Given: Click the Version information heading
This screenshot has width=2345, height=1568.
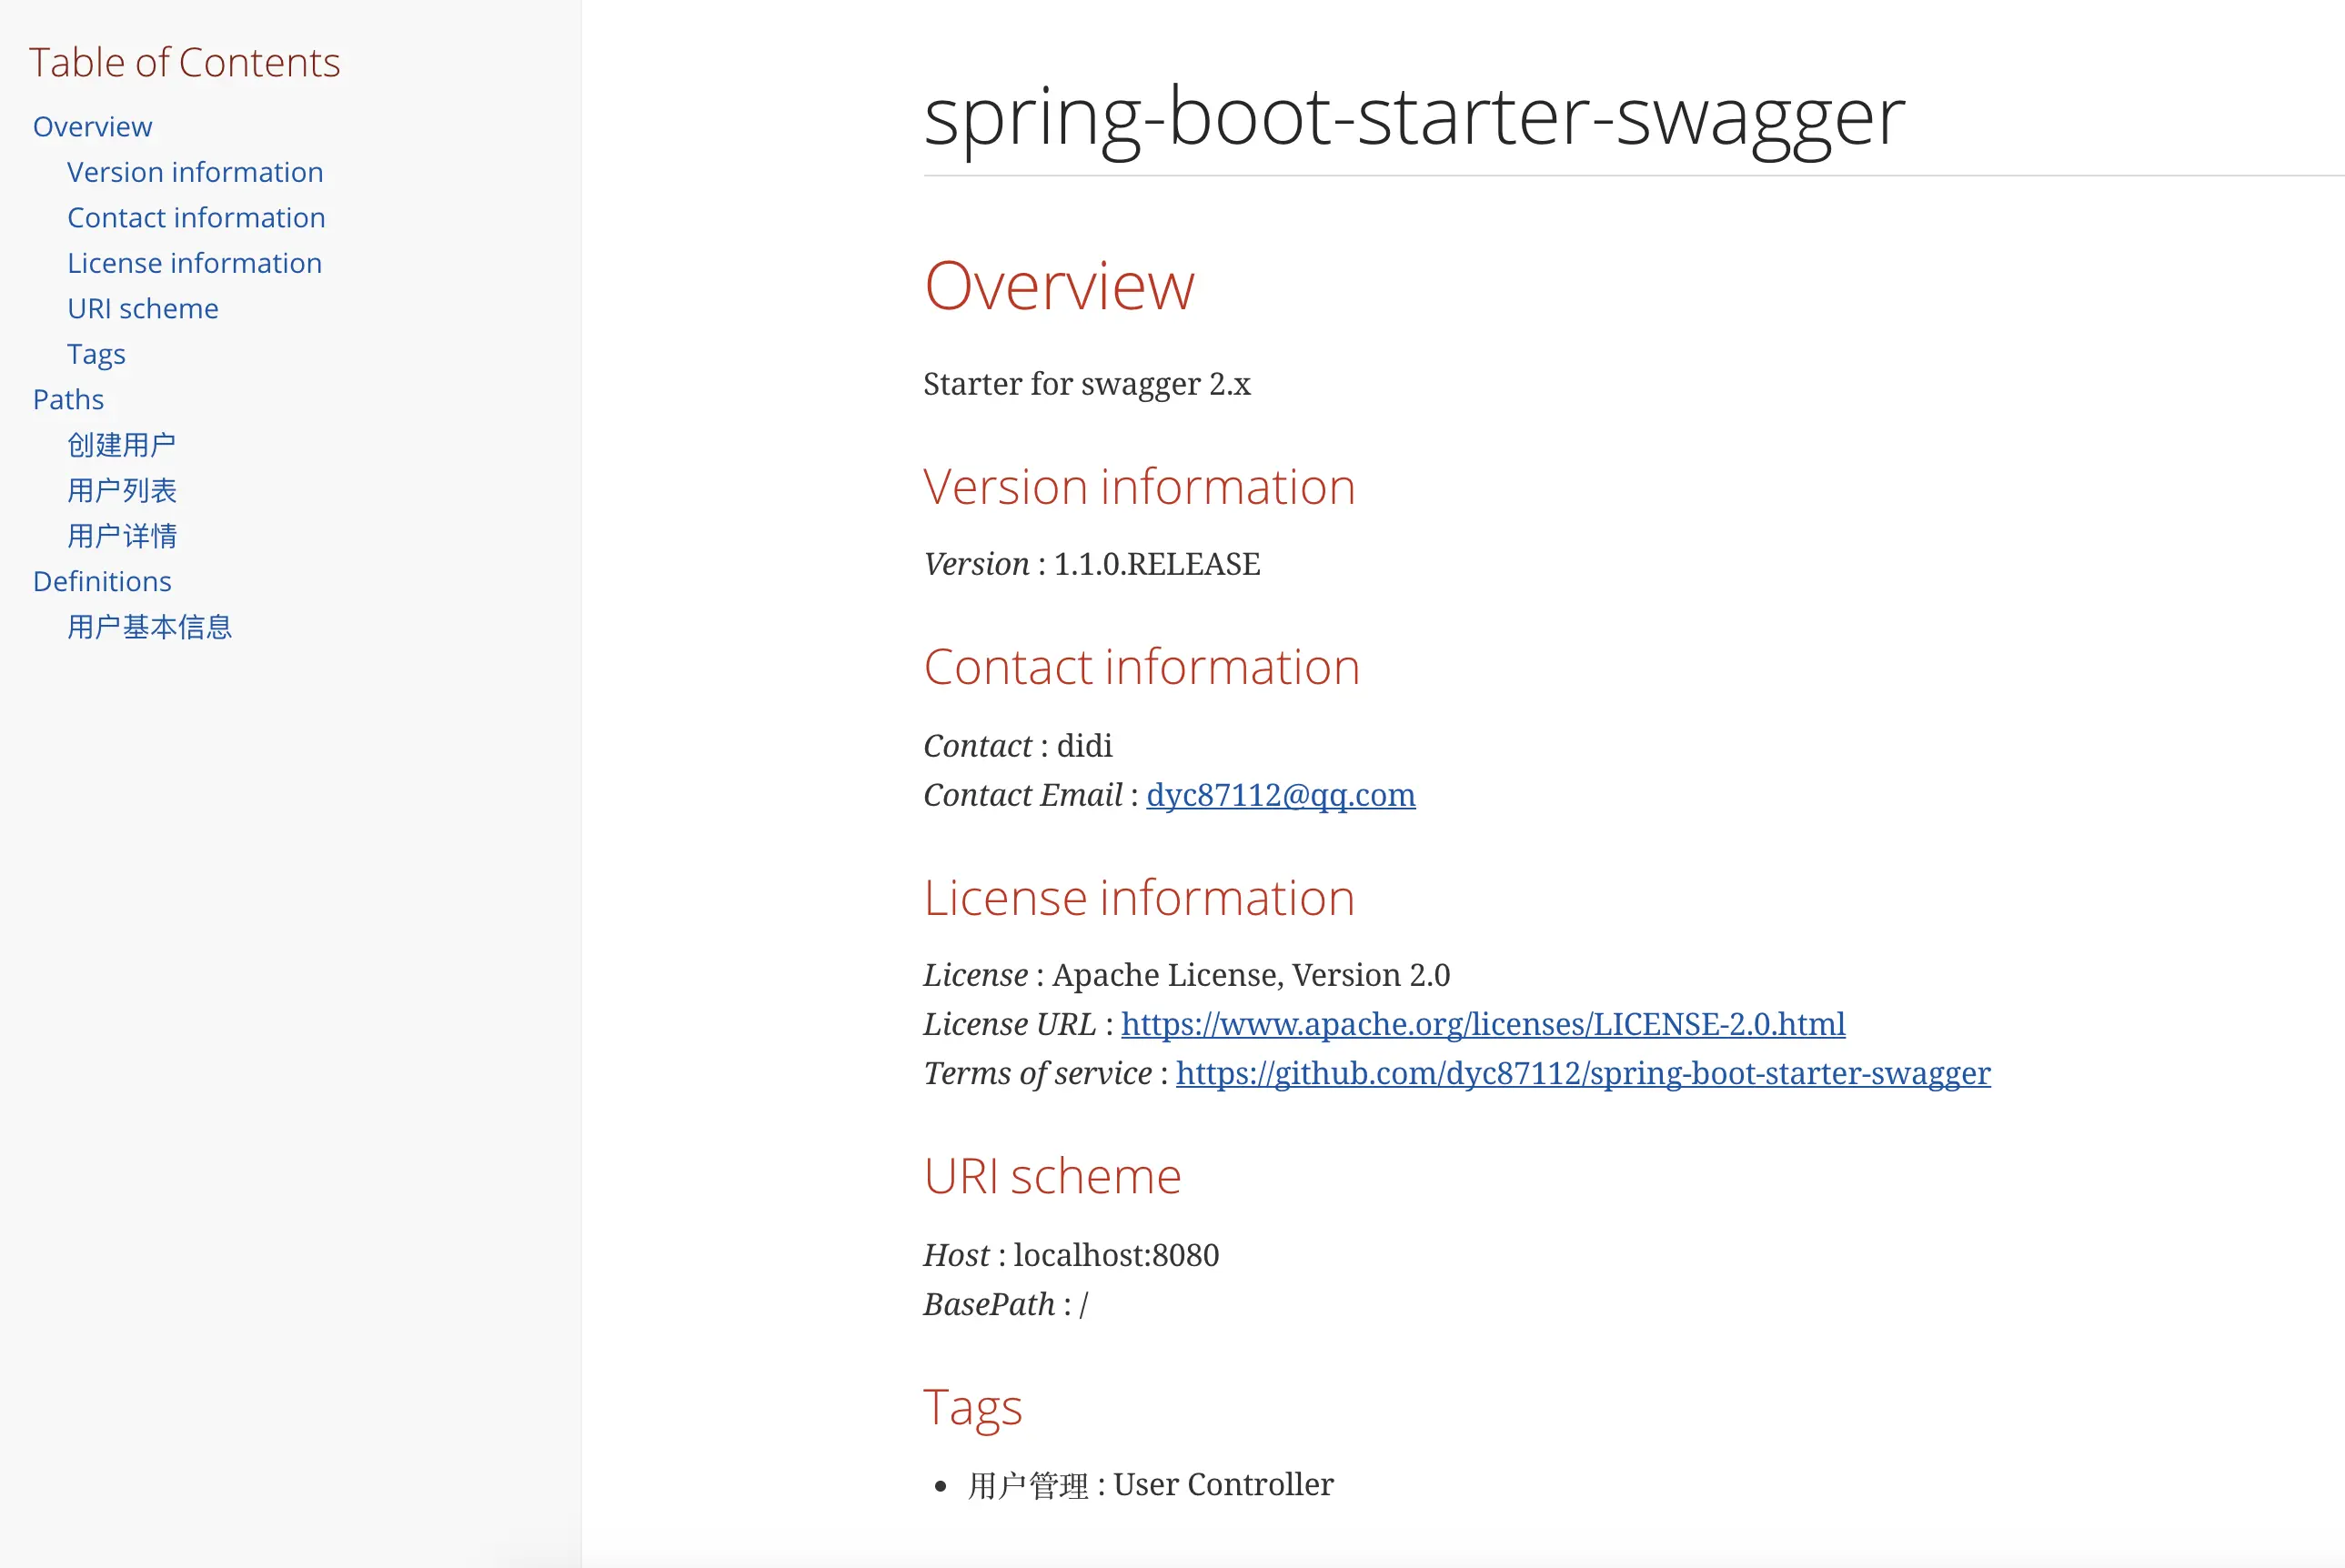Looking at the screenshot, I should pos(1138,487).
